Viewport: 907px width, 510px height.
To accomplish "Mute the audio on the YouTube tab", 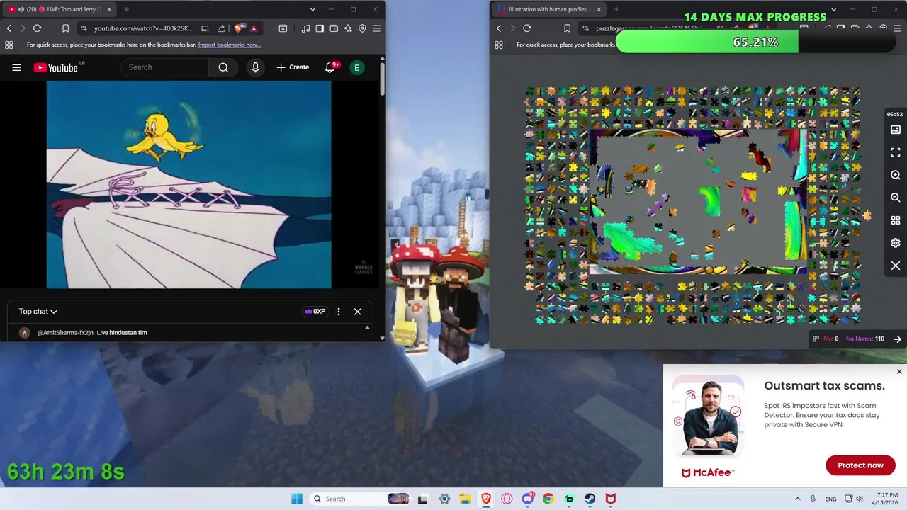I will coord(21,9).
